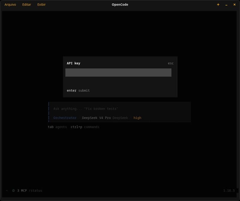Run the /status shortcut in the footer
Image resolution: width=240 pixels, height=201 pixels.
tap(35, 190)
